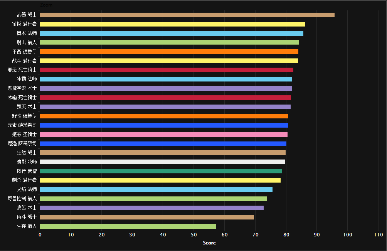Screen dimensions: 387x251
Task: Click the tan 武器 战士 bar
Action: (187, 15)
